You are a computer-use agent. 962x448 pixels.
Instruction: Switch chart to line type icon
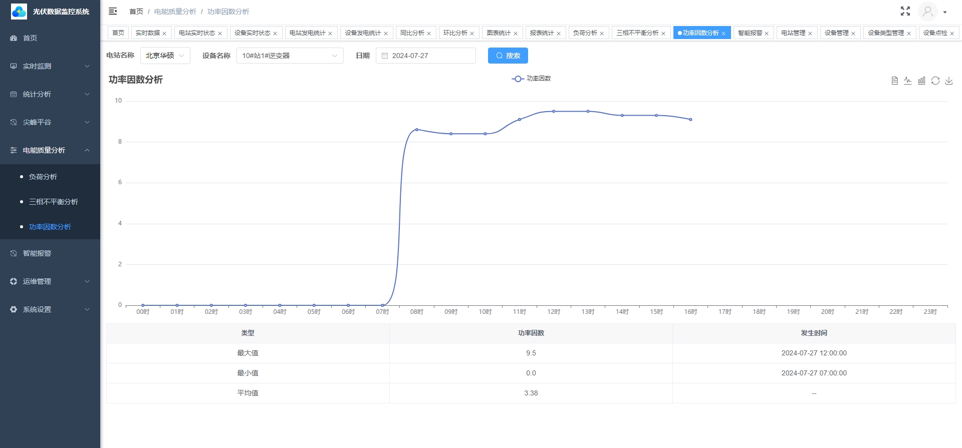click(908, 81)
